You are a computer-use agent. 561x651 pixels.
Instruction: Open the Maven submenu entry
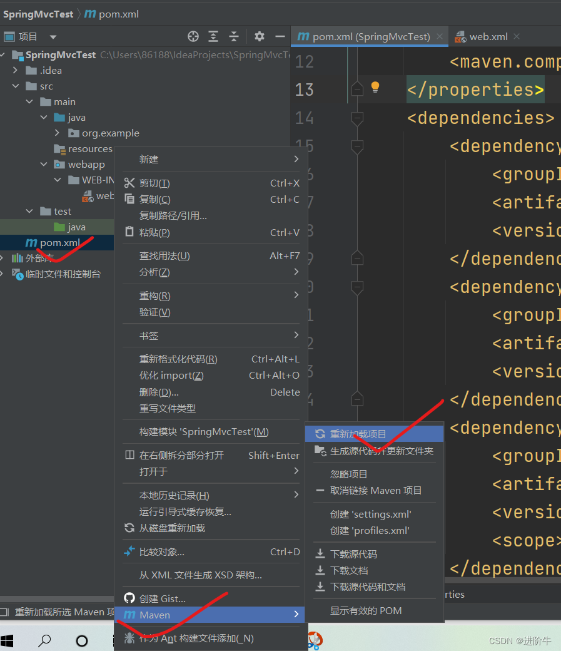[x=210, y=615]
